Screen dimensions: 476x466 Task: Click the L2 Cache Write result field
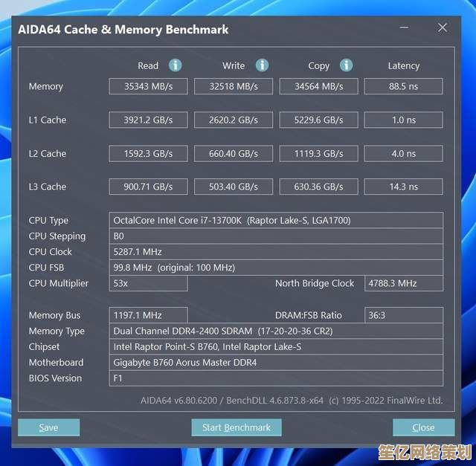(234, 154)
